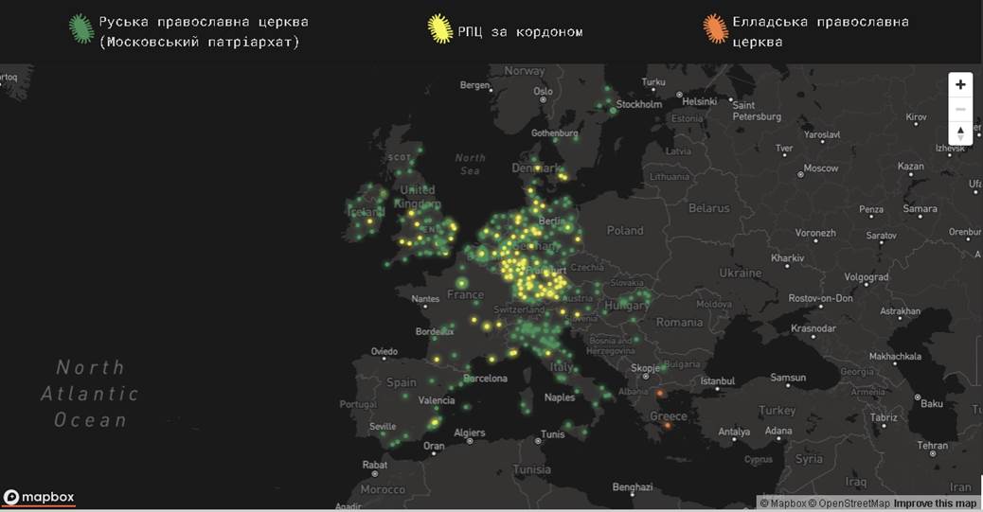Click the Istanbul label on the map

click(x=717, y=381)
